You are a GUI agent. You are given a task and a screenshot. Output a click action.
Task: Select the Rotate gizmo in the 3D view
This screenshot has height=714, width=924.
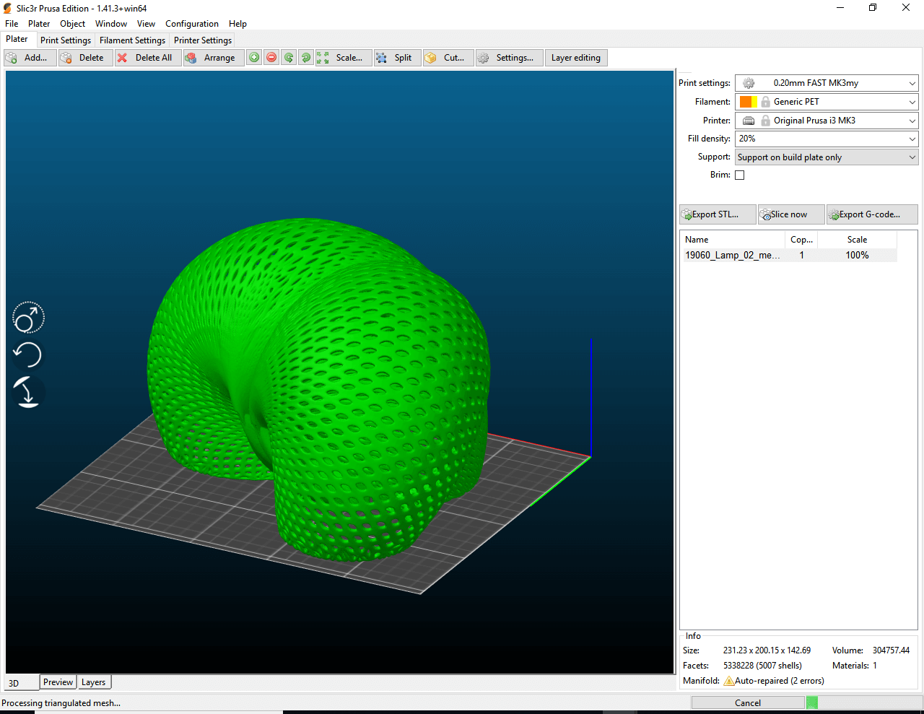click(28, 355)
